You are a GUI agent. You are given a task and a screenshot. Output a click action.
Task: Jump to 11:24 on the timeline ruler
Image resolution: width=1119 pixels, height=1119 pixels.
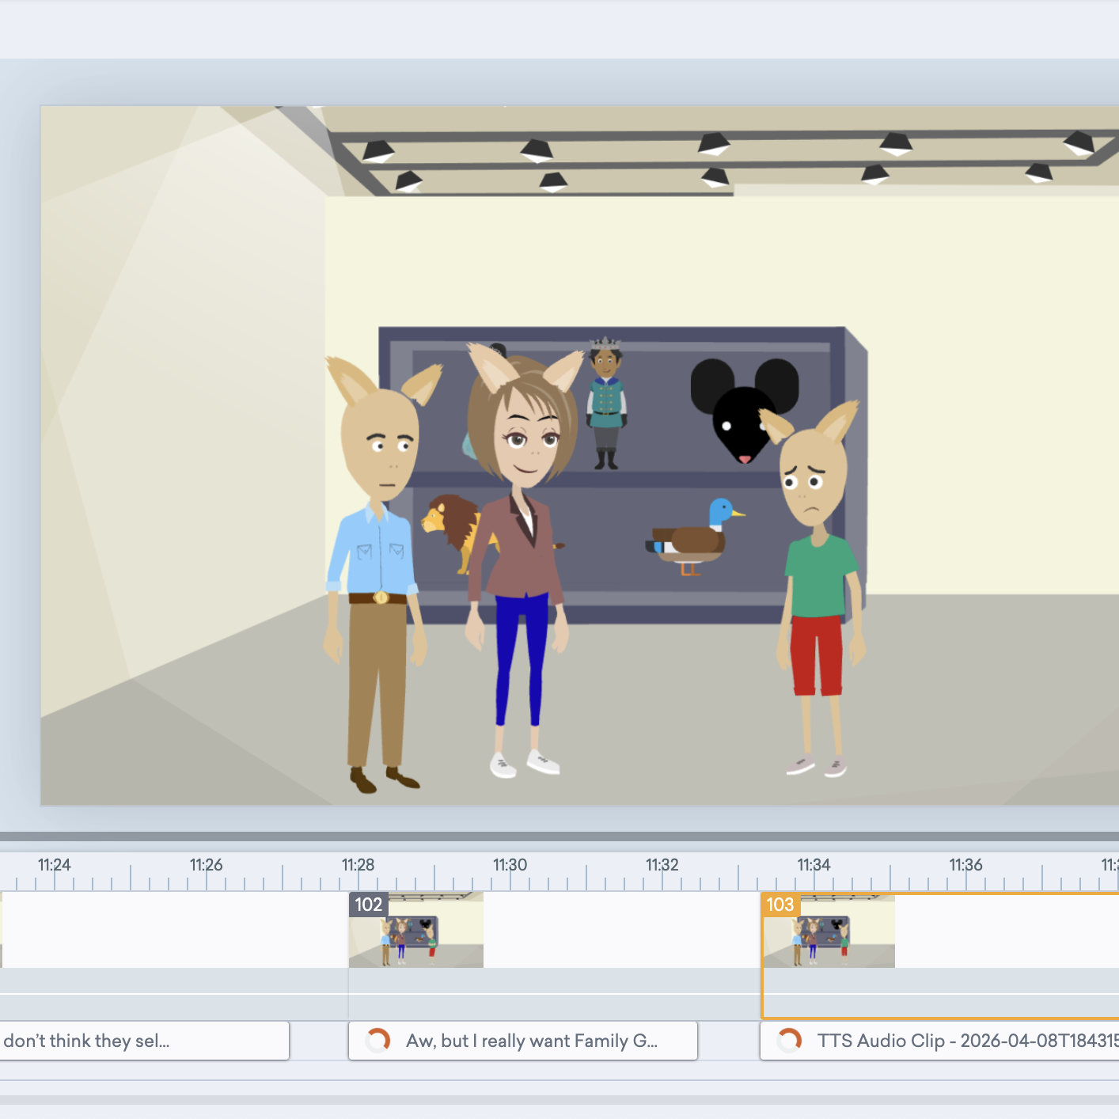55,865
